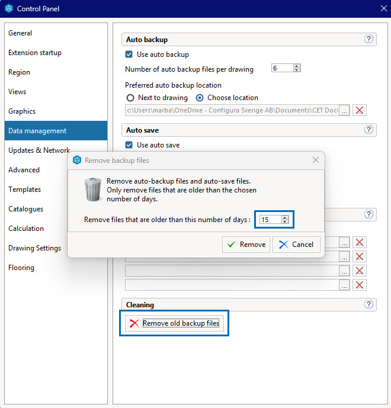The image size is (391, 408).
Task: Increase number of auto backup files per drawing
Action: click(296, 66)
